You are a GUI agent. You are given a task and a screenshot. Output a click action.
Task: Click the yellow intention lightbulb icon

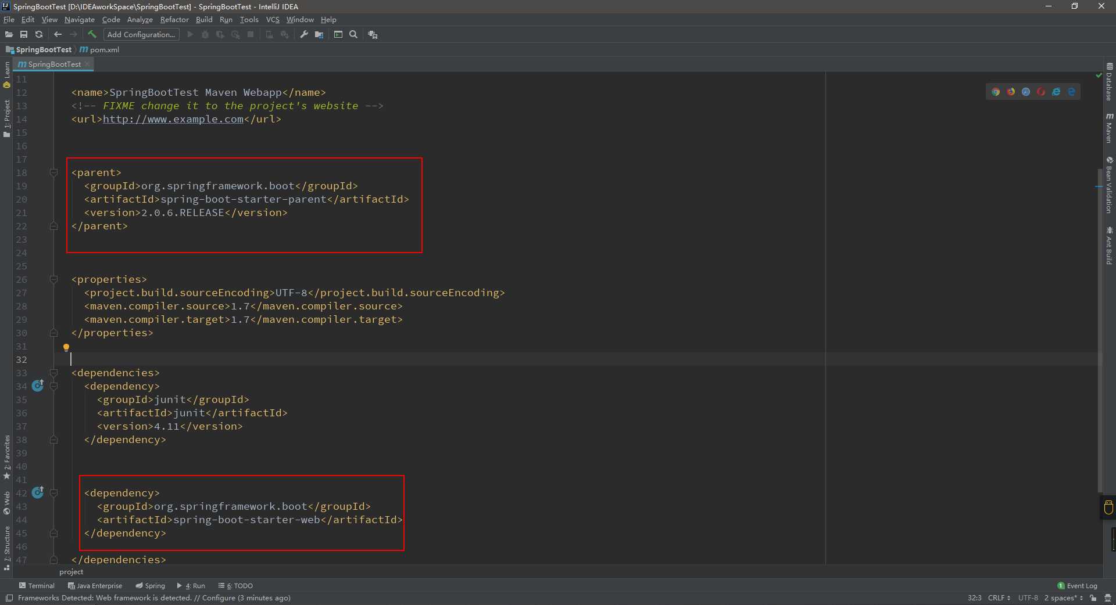(66, 348)
